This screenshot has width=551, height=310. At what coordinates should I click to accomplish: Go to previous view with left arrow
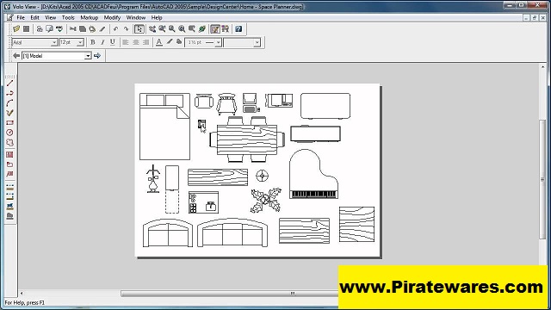point(16,55)
